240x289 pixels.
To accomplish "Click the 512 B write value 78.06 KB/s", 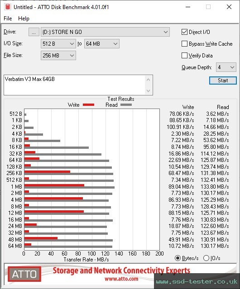I will coord(182,114).
